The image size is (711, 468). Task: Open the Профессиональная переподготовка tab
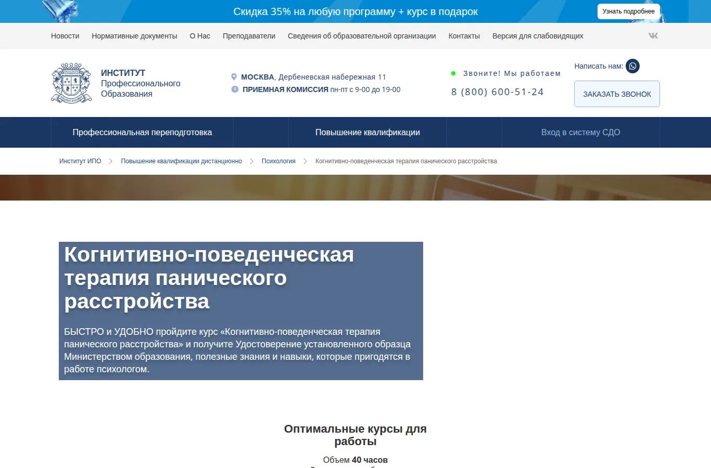(x=142, y=132)
